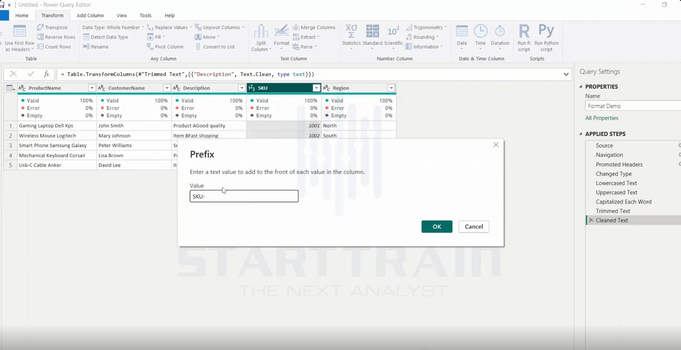Click the Reverse Rows icon

(x=40, y=37)
